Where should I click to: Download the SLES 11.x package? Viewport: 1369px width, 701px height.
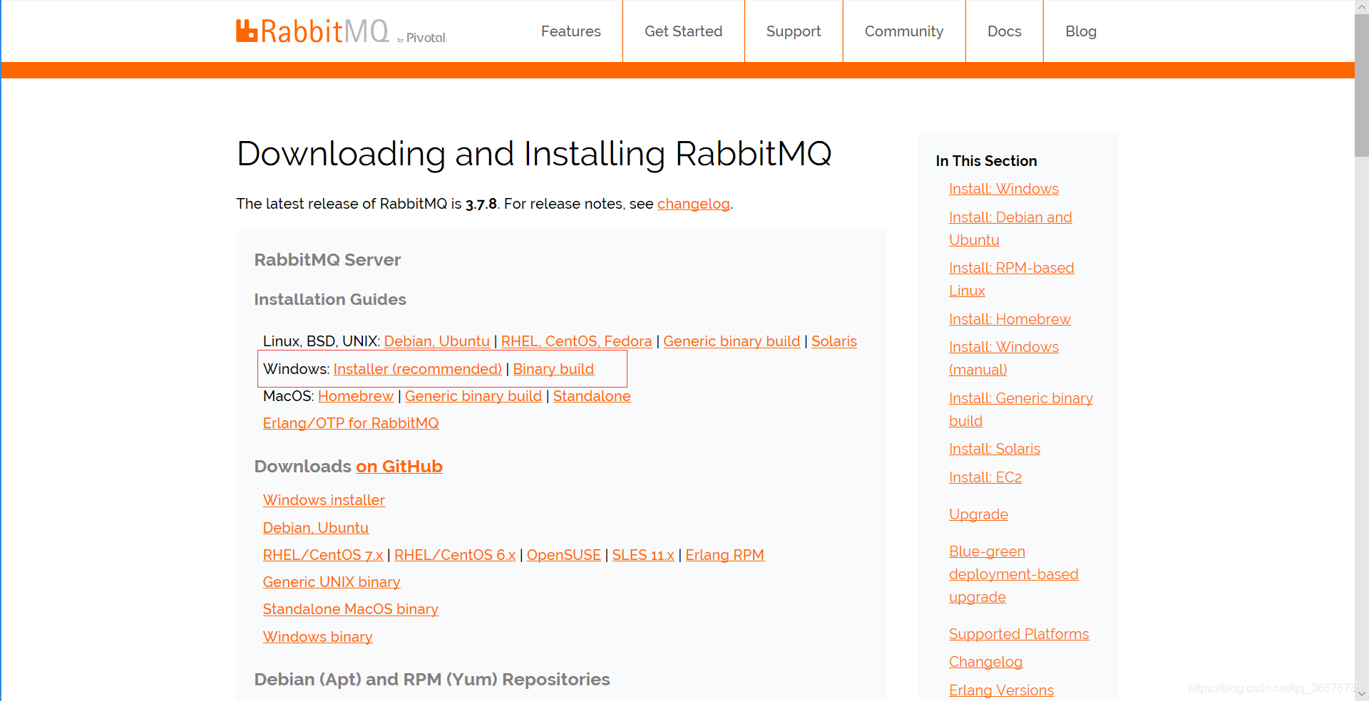(642, 555)
